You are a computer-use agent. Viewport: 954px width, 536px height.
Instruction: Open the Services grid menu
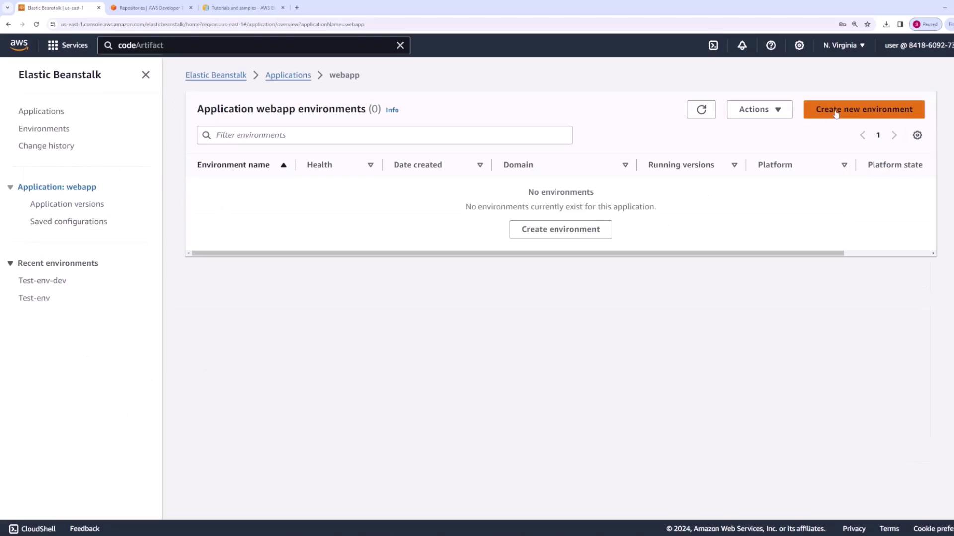68,45
